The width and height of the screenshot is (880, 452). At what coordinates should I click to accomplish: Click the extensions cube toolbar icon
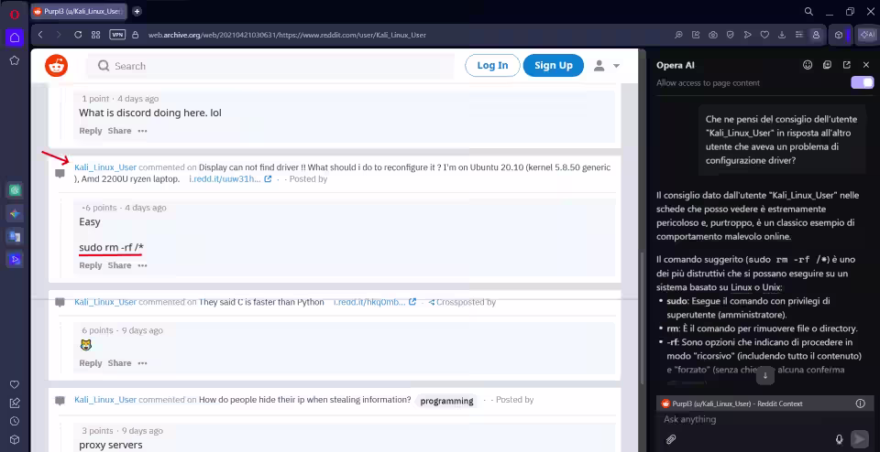click(839, 35)
